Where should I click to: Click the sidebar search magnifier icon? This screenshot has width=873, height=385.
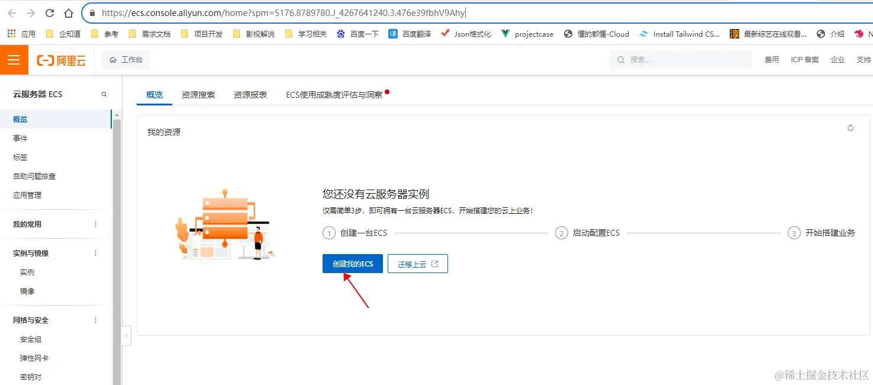[104, 94]
